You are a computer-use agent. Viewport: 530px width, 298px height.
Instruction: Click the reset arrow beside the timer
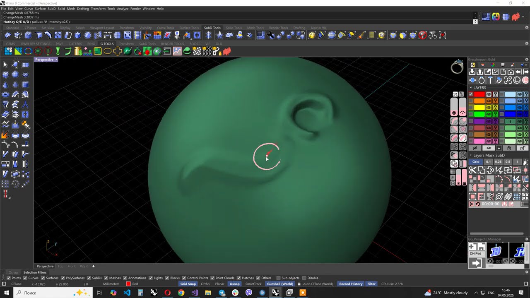pos(478,204)
